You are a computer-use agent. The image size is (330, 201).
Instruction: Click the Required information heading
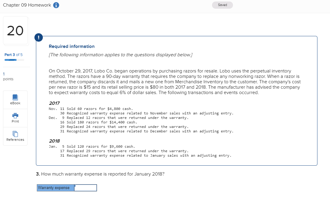point(72,46)
